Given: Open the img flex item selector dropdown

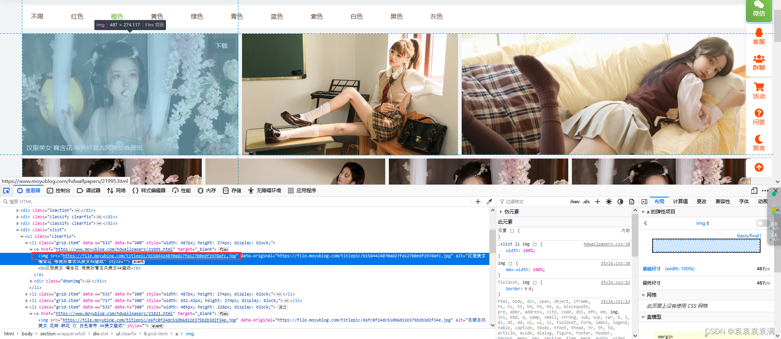Looking at the screenshot, I should (702, 223).
